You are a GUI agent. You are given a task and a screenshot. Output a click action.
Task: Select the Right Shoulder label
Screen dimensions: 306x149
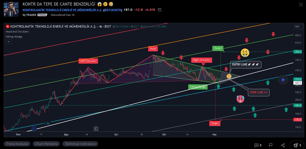(201, 60)
